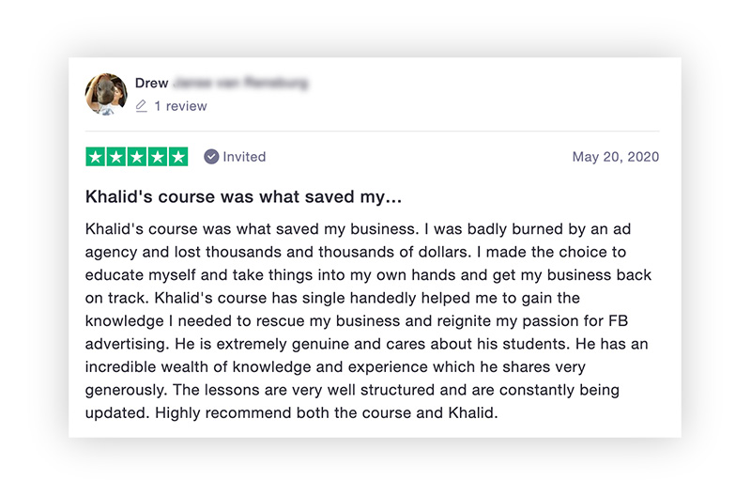Select the third green rating star
Viewport: 751px width, 496px height.
point(137,157)
